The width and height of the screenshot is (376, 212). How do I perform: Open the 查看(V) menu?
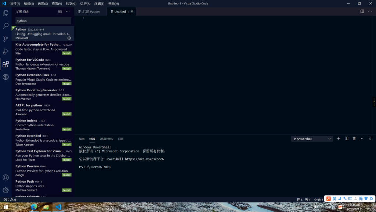[x=57, y=4]
